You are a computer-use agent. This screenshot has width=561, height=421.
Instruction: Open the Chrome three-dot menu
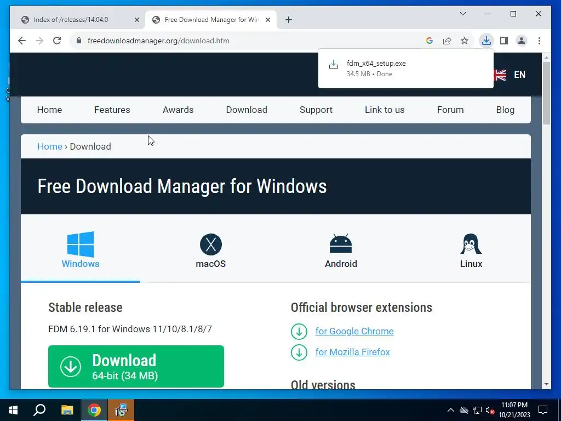click(x=539, y=41)
